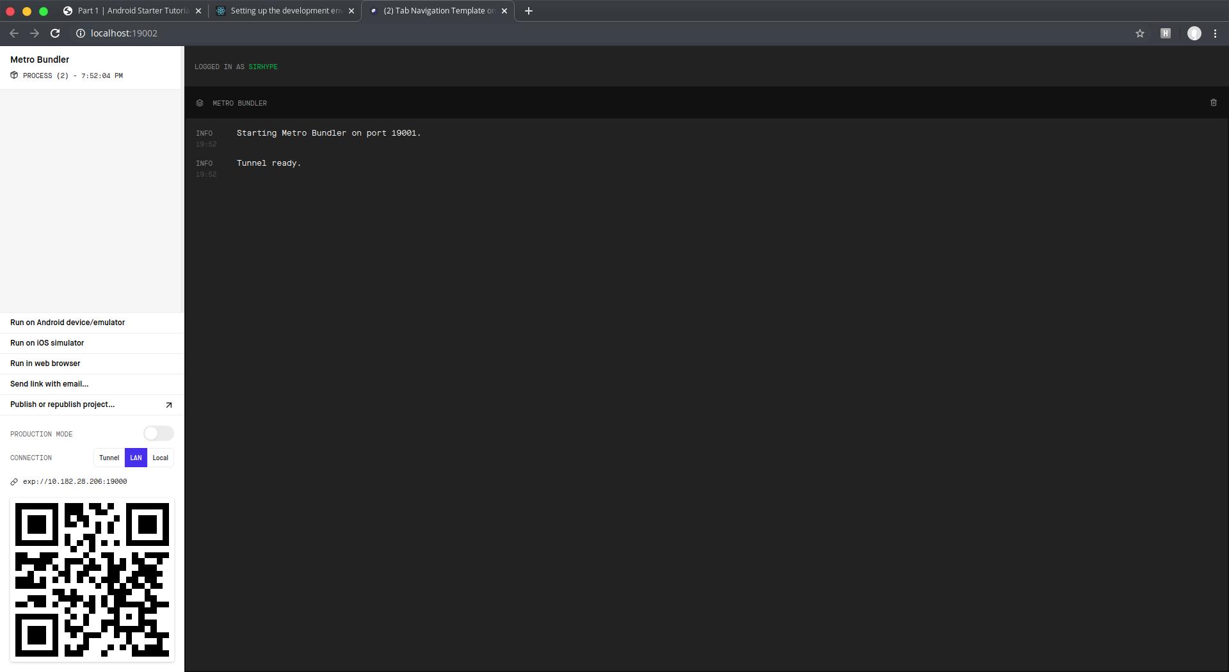Switch to Part 1 Android Starter Tutorial tab

(x=131, y=11)
